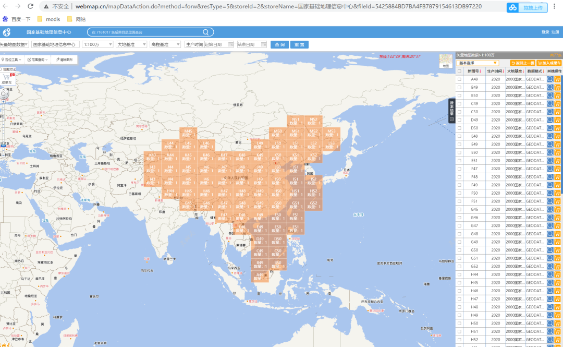563x347 pixels.
Task: Click the map pan control compass
Action: coord(4,94)
